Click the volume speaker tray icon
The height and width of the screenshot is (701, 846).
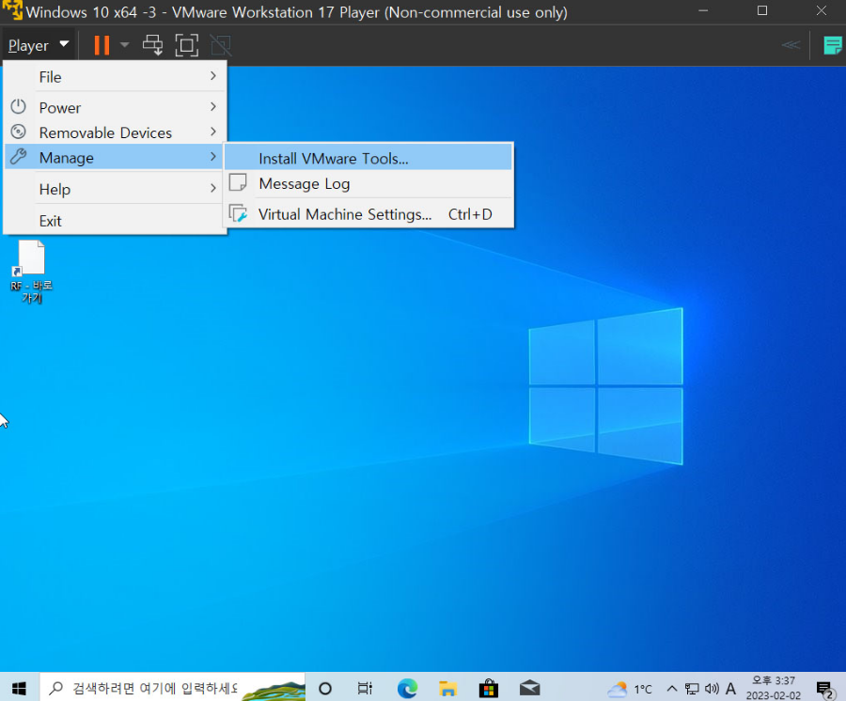(x=712, y=688)
